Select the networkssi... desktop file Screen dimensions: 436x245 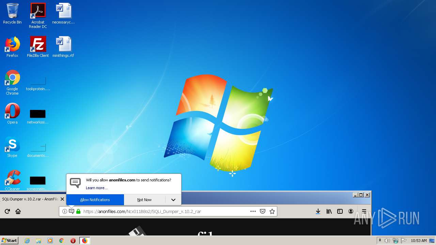click(x=38, y=117)
